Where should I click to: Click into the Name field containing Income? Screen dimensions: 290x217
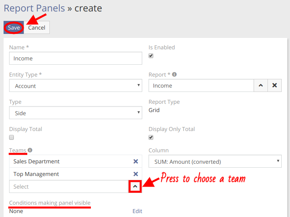(x=75, y=58)
